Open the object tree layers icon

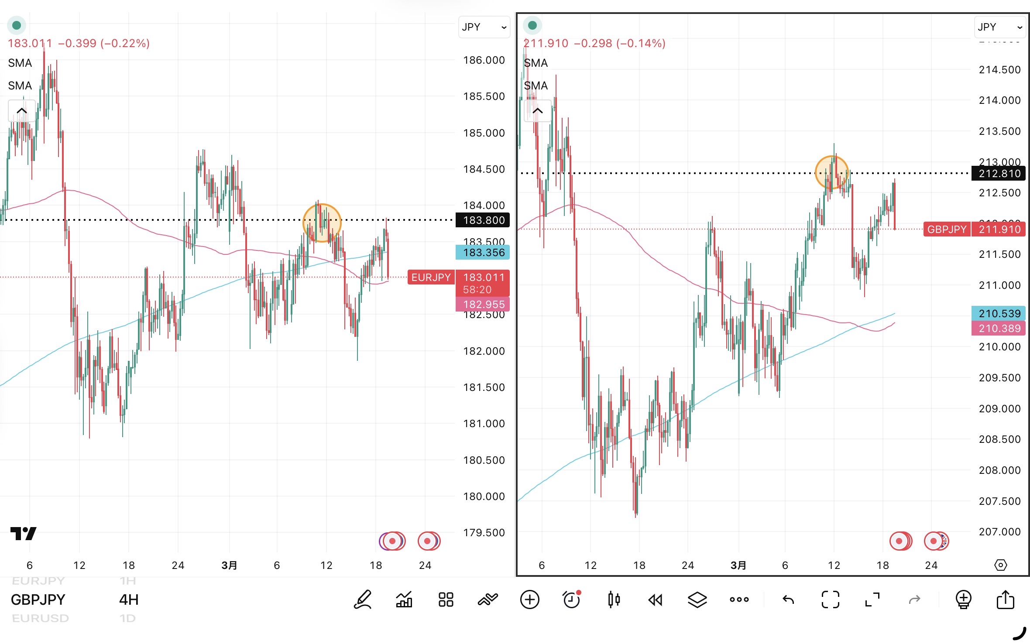[x=697, y=599]
